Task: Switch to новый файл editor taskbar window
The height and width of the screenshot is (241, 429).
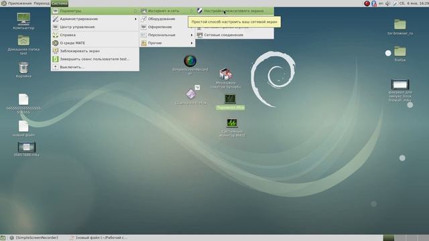Action: pos(99,238)
